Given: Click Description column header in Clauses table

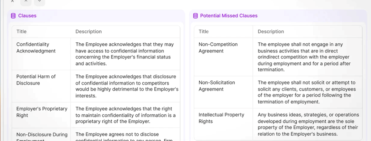Looking at the screenshot, I should pos(89,31).
